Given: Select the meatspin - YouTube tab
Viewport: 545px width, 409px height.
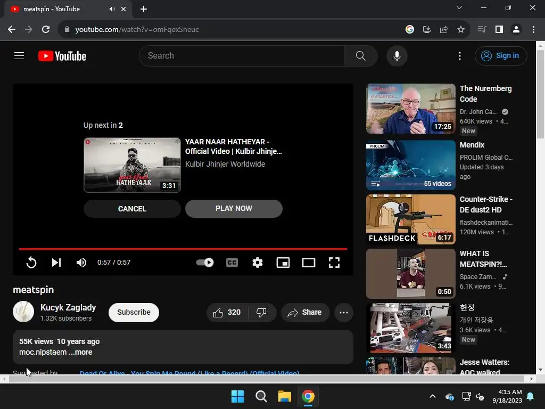Looking at the screenshot, I should [x=68, y=9].
